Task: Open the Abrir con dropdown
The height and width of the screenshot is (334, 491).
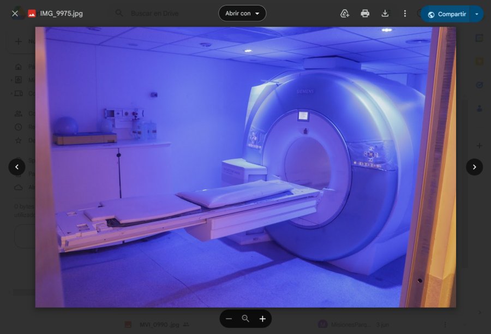Action: (x=242, y=13)
